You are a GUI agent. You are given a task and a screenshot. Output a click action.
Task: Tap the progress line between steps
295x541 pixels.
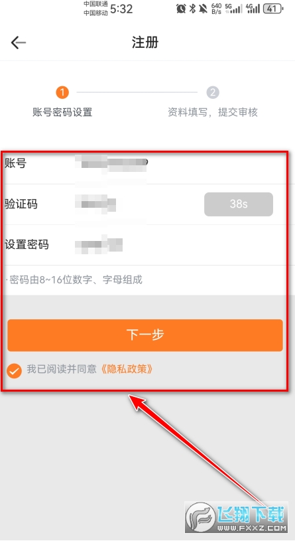pyautogui.click(x=137, y=92)
